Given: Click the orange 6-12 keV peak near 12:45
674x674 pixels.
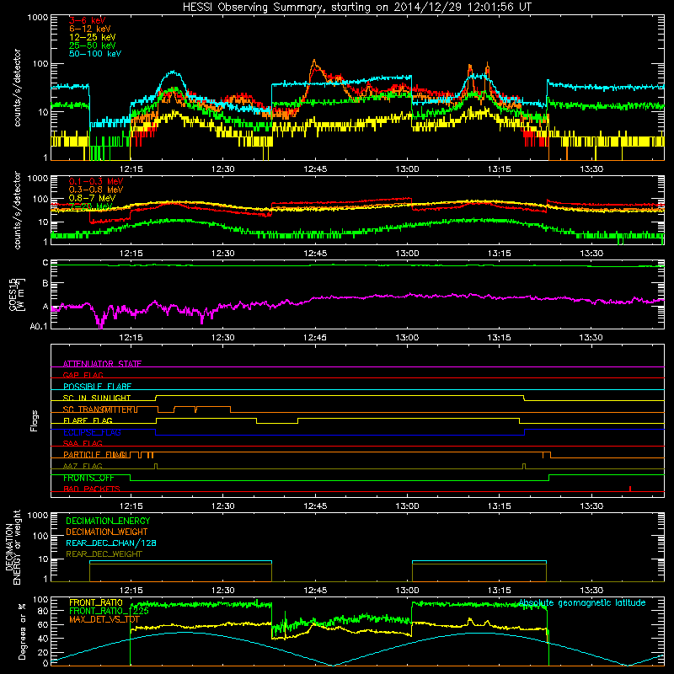Looking at the screenshot, I should pos(314,62).
